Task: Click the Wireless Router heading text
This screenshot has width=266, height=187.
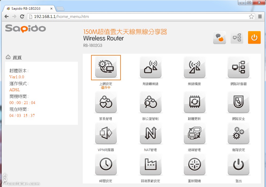Action: [x=103, y=38]
